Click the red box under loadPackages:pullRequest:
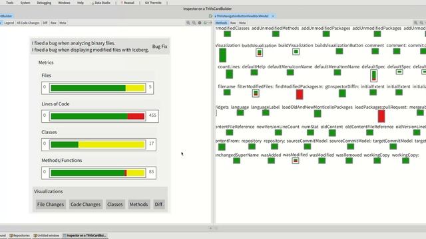Image resolution: width=426 pixels, height=239 pixels. click(x=381, y=116)
